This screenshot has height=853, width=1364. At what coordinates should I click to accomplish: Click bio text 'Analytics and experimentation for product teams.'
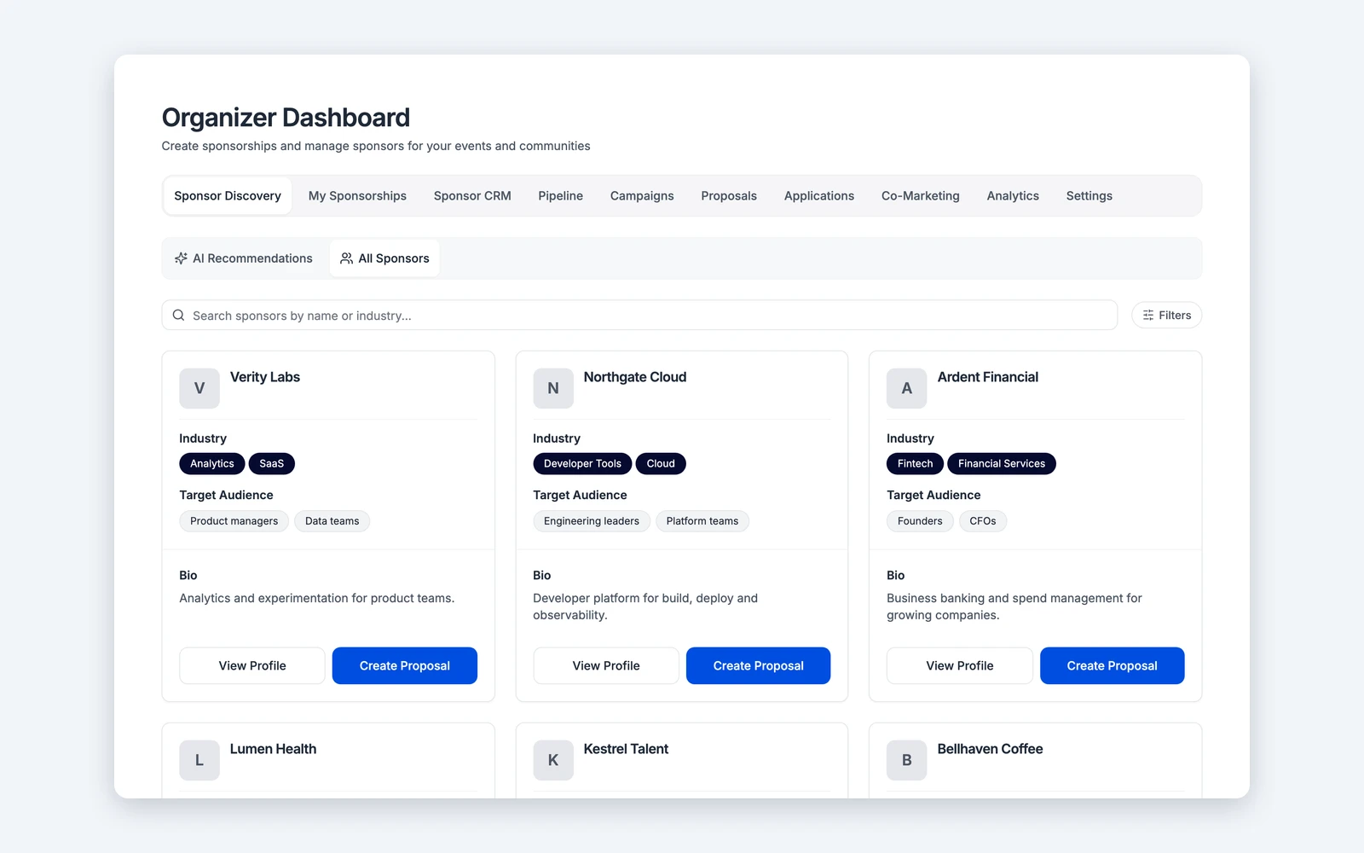tap(317, 598)
